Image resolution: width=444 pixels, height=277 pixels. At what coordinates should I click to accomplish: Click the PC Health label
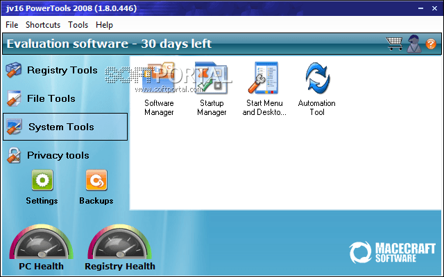tap(42, 266)
